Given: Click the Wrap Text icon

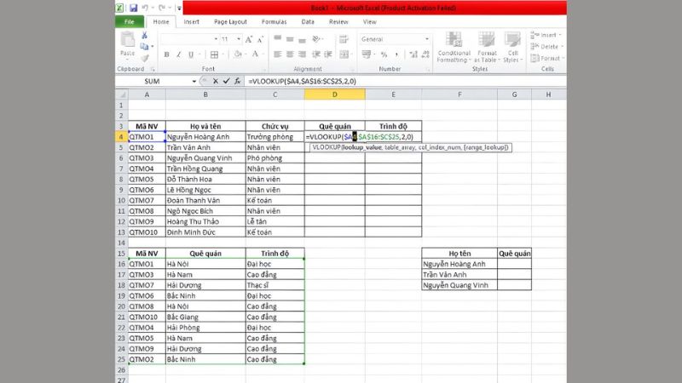Looking at the screenshot, I should 344,39.
